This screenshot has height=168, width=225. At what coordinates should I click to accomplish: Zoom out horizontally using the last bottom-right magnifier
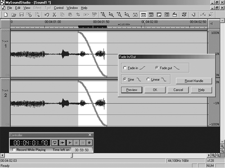218,155
